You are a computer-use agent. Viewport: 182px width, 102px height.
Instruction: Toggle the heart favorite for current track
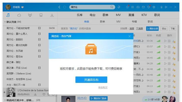tap(44, 94)
